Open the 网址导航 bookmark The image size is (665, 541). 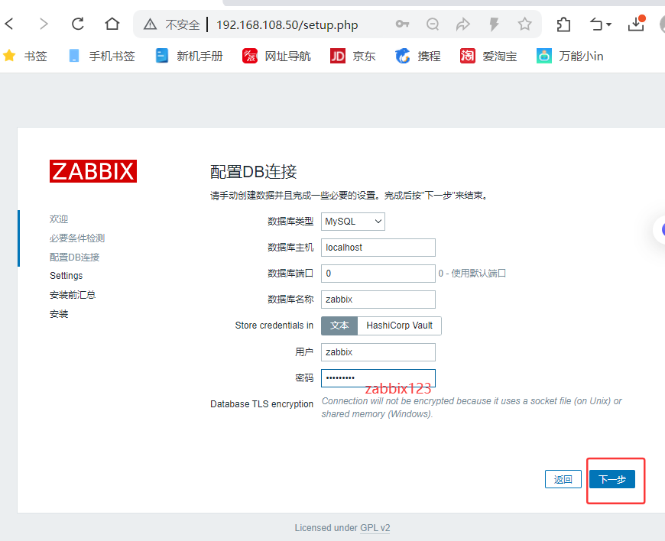(x=277, y=56)
